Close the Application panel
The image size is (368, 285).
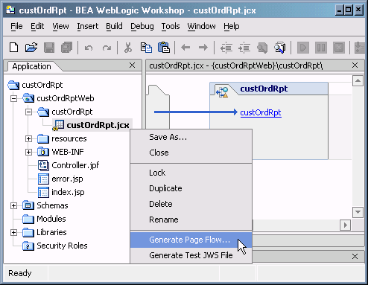[132, 65]
